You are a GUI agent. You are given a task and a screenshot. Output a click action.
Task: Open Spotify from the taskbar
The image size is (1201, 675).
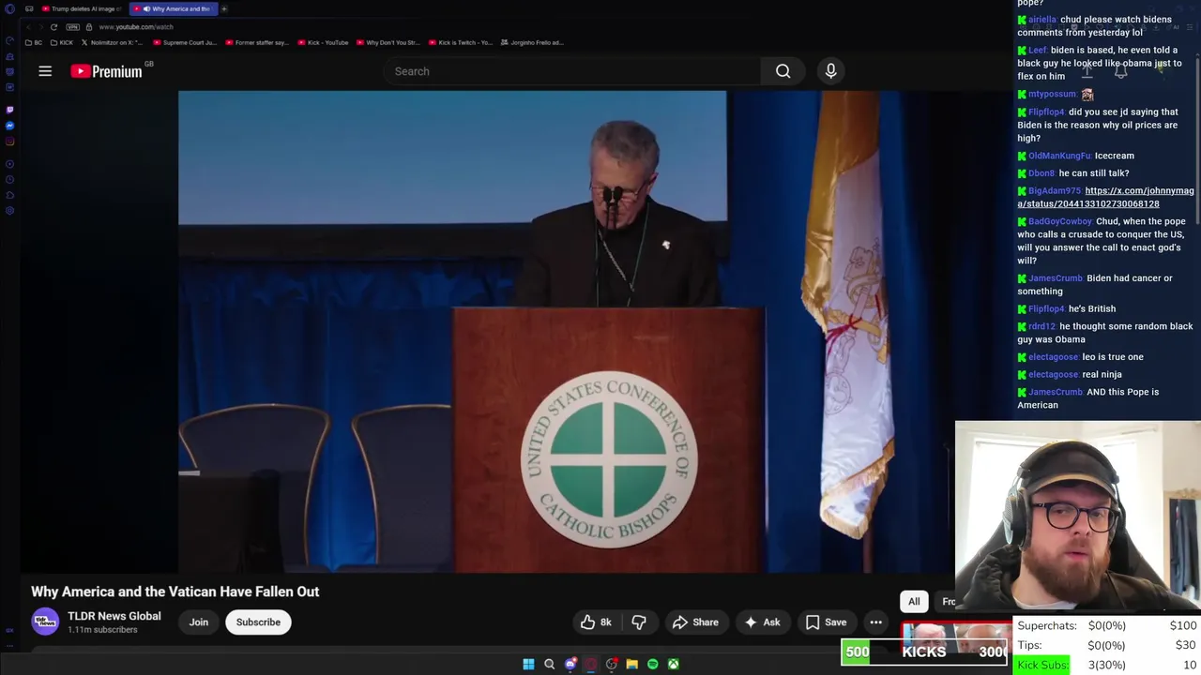pyautogui.click(x=652, y=665)
